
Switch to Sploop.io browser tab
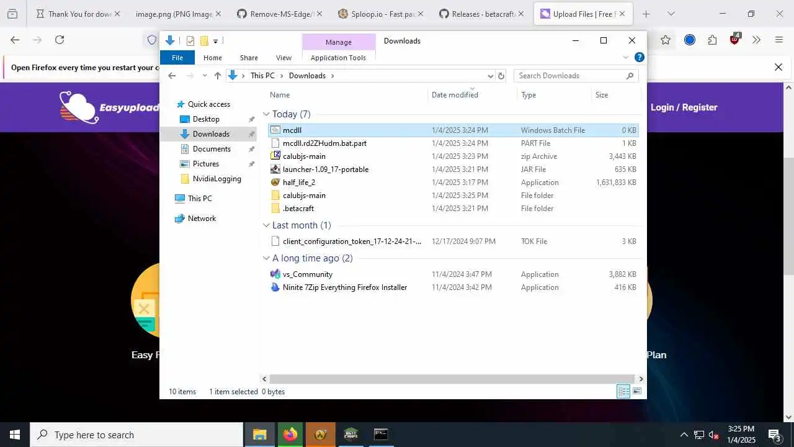point(380,14)
